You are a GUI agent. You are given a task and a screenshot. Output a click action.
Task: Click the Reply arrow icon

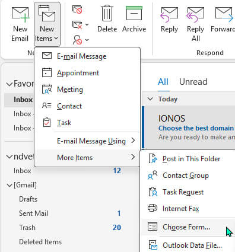point(170,15)
